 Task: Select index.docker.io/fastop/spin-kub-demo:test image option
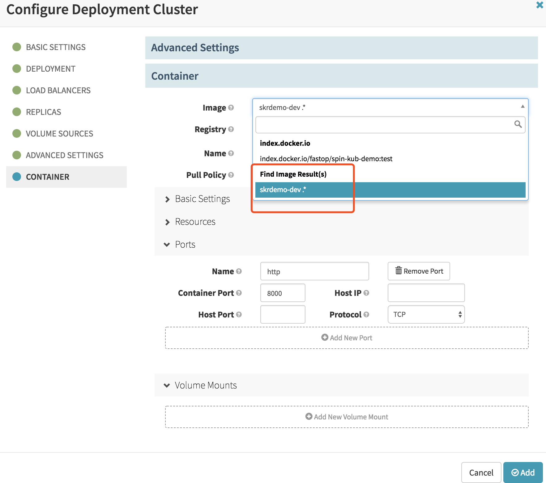[x=326, y=159]
